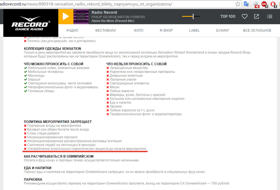Image resolution: width=280 pixels, height=190 pixels.
Task: Select the heading КАК РАСЧИТЫВАТЬСЯ В ОЛИМПИЙСКОМ
Action: click(59, 156)
